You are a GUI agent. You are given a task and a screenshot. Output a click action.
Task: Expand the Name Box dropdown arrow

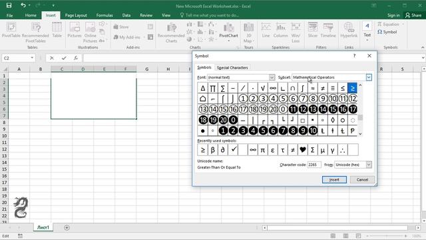pos(32,58)
